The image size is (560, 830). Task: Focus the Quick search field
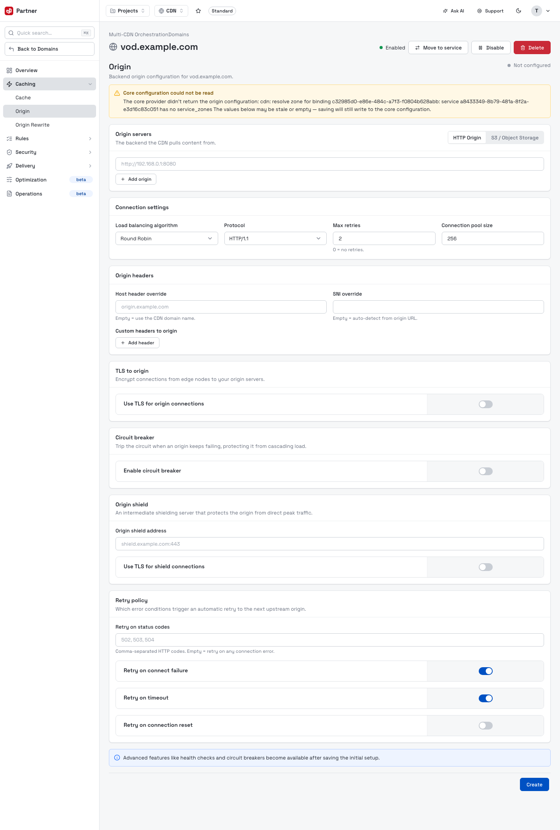(49, 33)
